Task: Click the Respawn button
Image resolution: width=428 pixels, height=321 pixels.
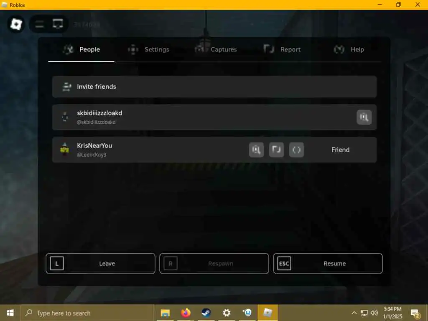Action: 214,263
